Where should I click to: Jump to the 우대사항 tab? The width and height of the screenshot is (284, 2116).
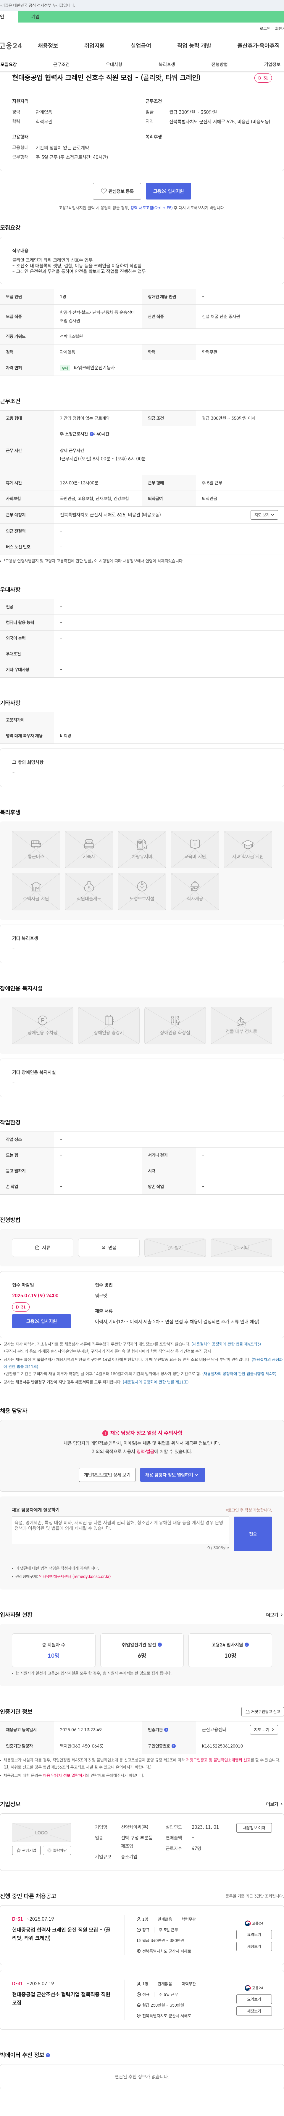(x=114, y=64)
